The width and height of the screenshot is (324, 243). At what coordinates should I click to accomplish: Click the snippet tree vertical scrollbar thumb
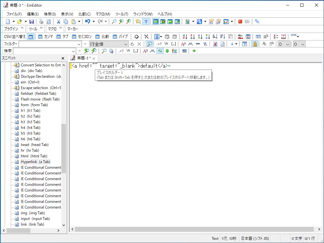click(64, 149)
